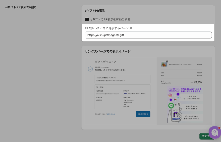
Task: Click the Gmail icon in the PR banner
Action: click(x=175, y=99)
